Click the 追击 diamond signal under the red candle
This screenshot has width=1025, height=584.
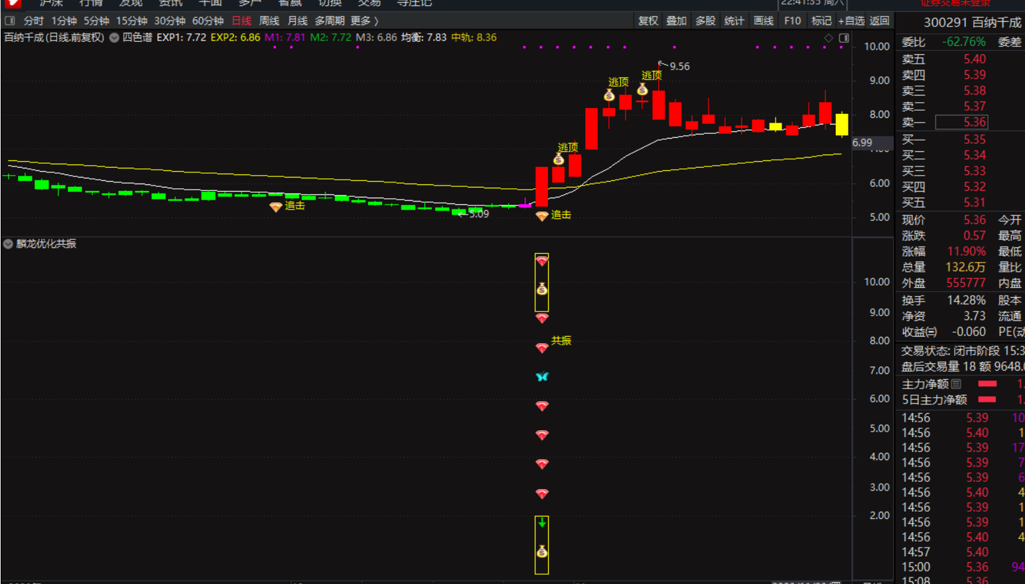pos(542,216)
